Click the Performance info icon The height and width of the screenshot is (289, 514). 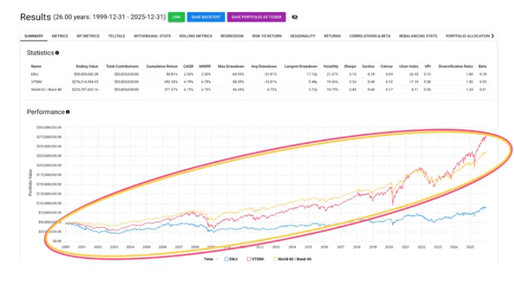(68, 112)
